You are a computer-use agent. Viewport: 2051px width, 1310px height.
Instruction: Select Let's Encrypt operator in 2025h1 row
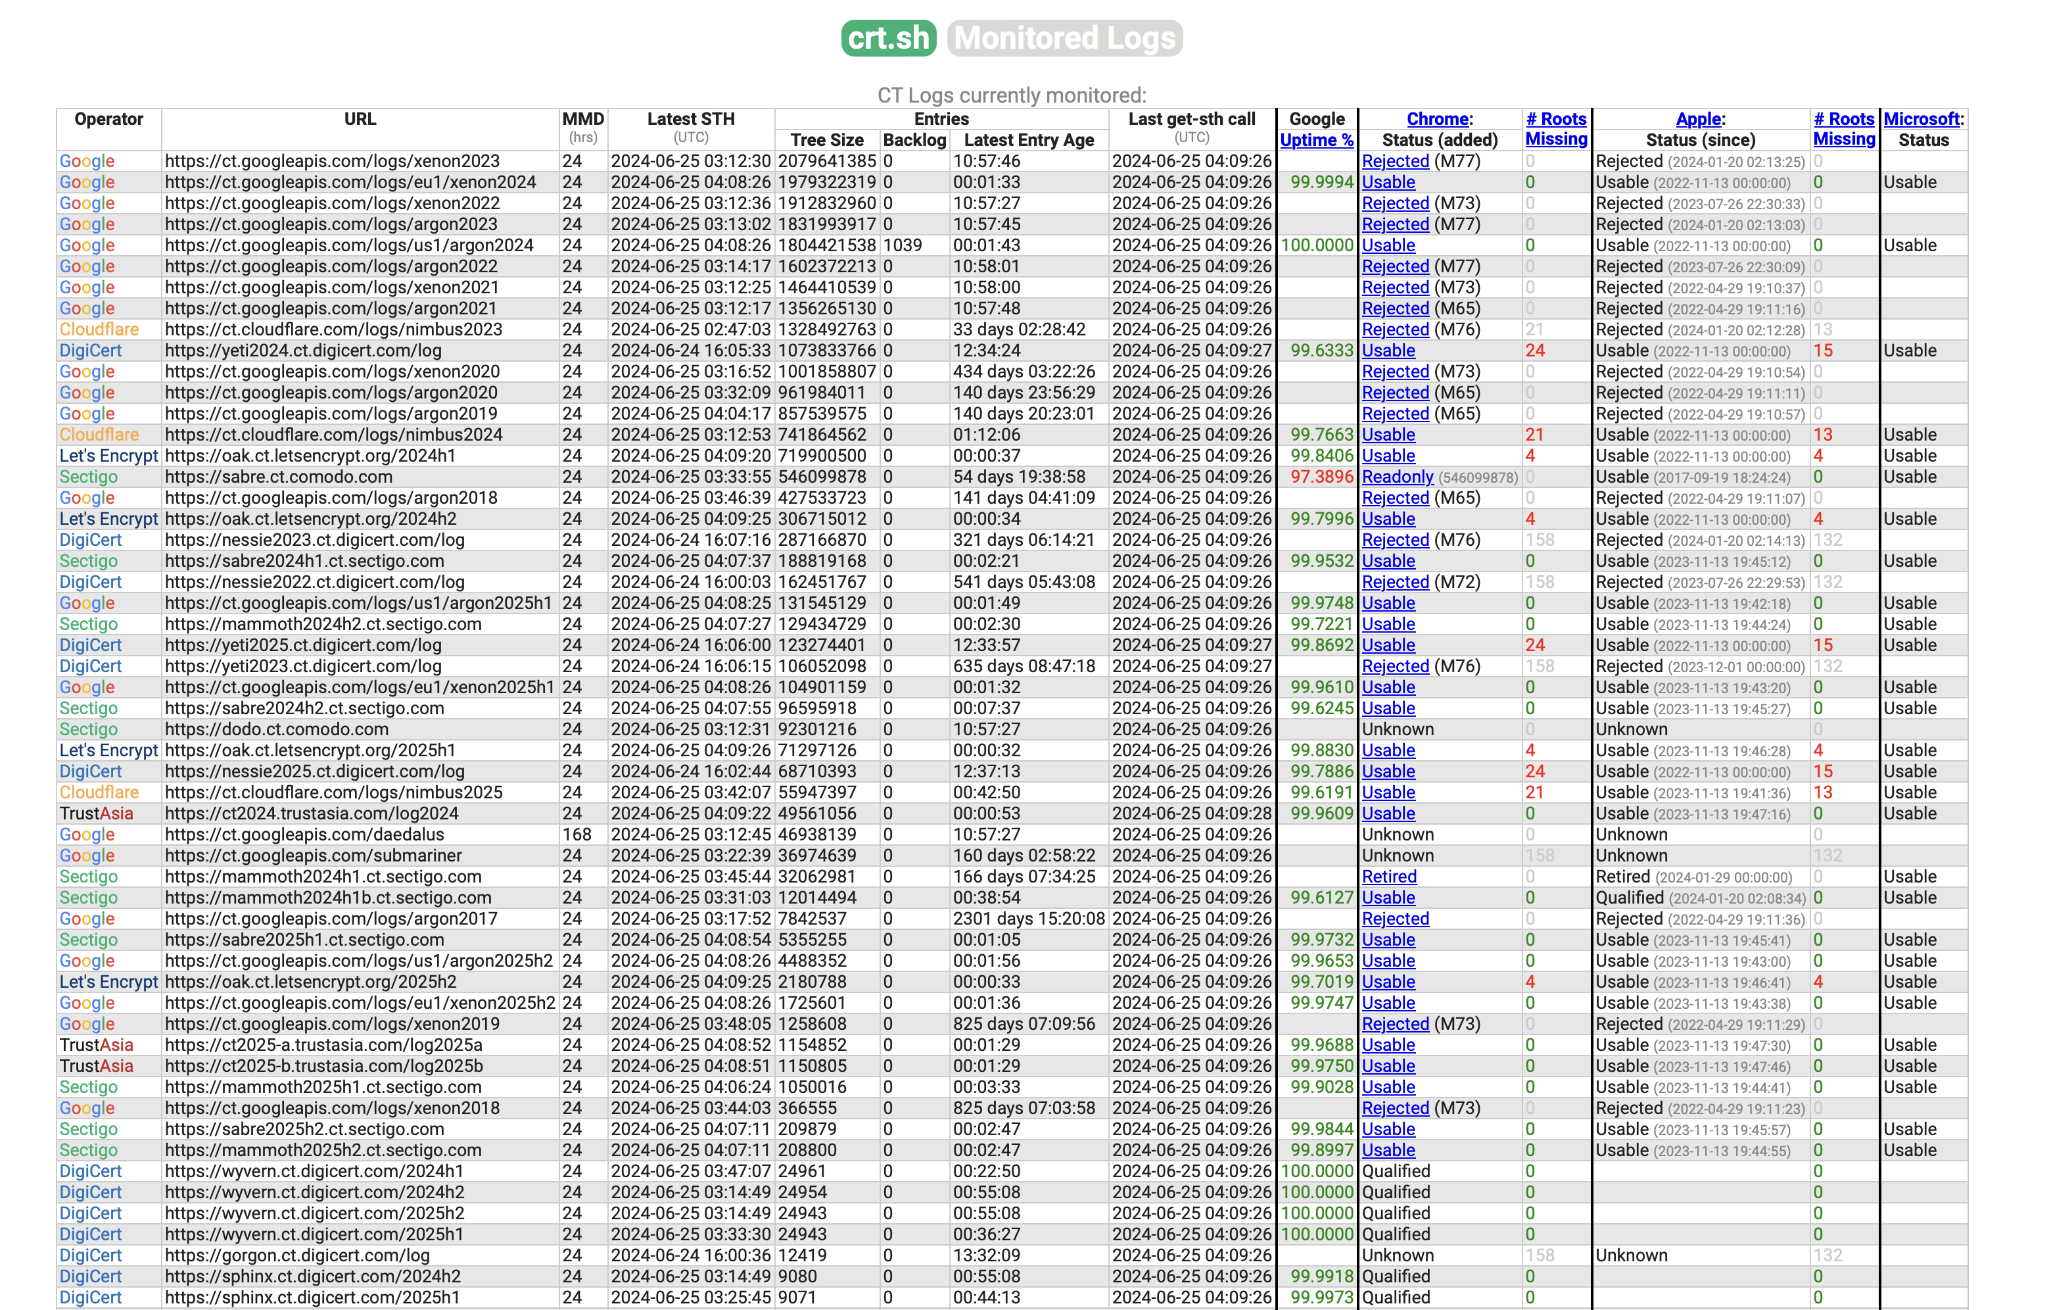tap(109, 751)
